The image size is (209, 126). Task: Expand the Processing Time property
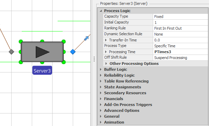coord(106,52)
